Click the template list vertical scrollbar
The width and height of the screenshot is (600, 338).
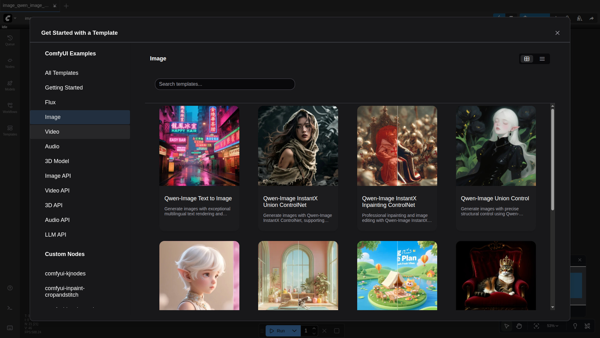(x=552, y=160)
